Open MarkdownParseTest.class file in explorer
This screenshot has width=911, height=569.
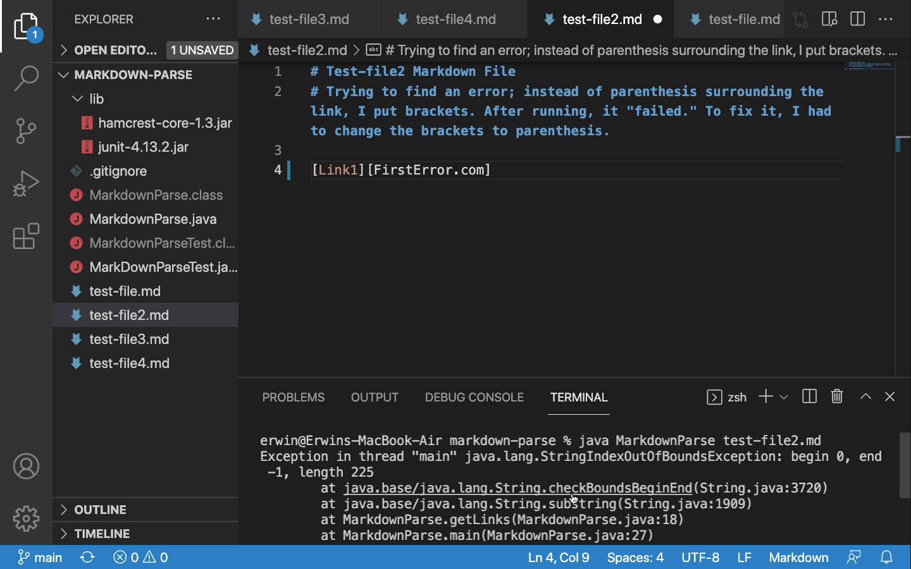click(146, 243)
